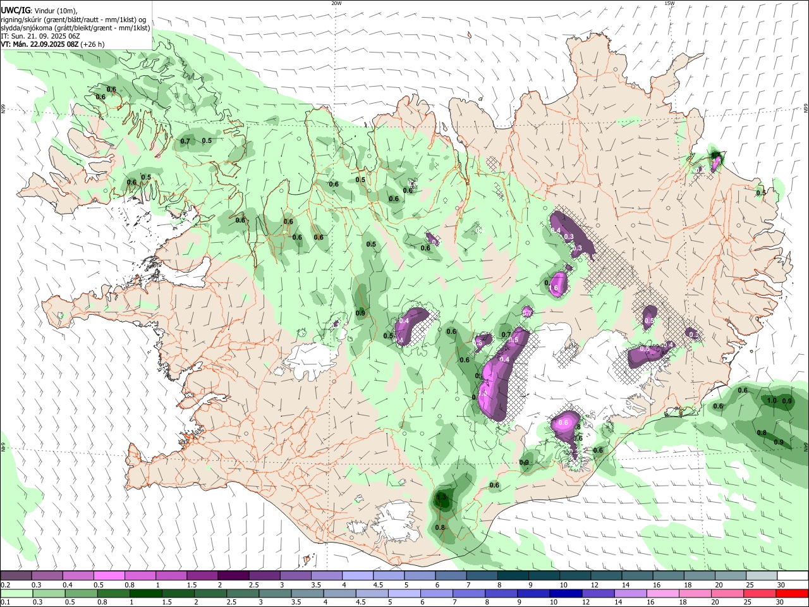Click the 'VT: Mán. 22.09.2025 08Z (+26 h)' line
This screenshot has height=607, width=809.
tap(52, 44)
